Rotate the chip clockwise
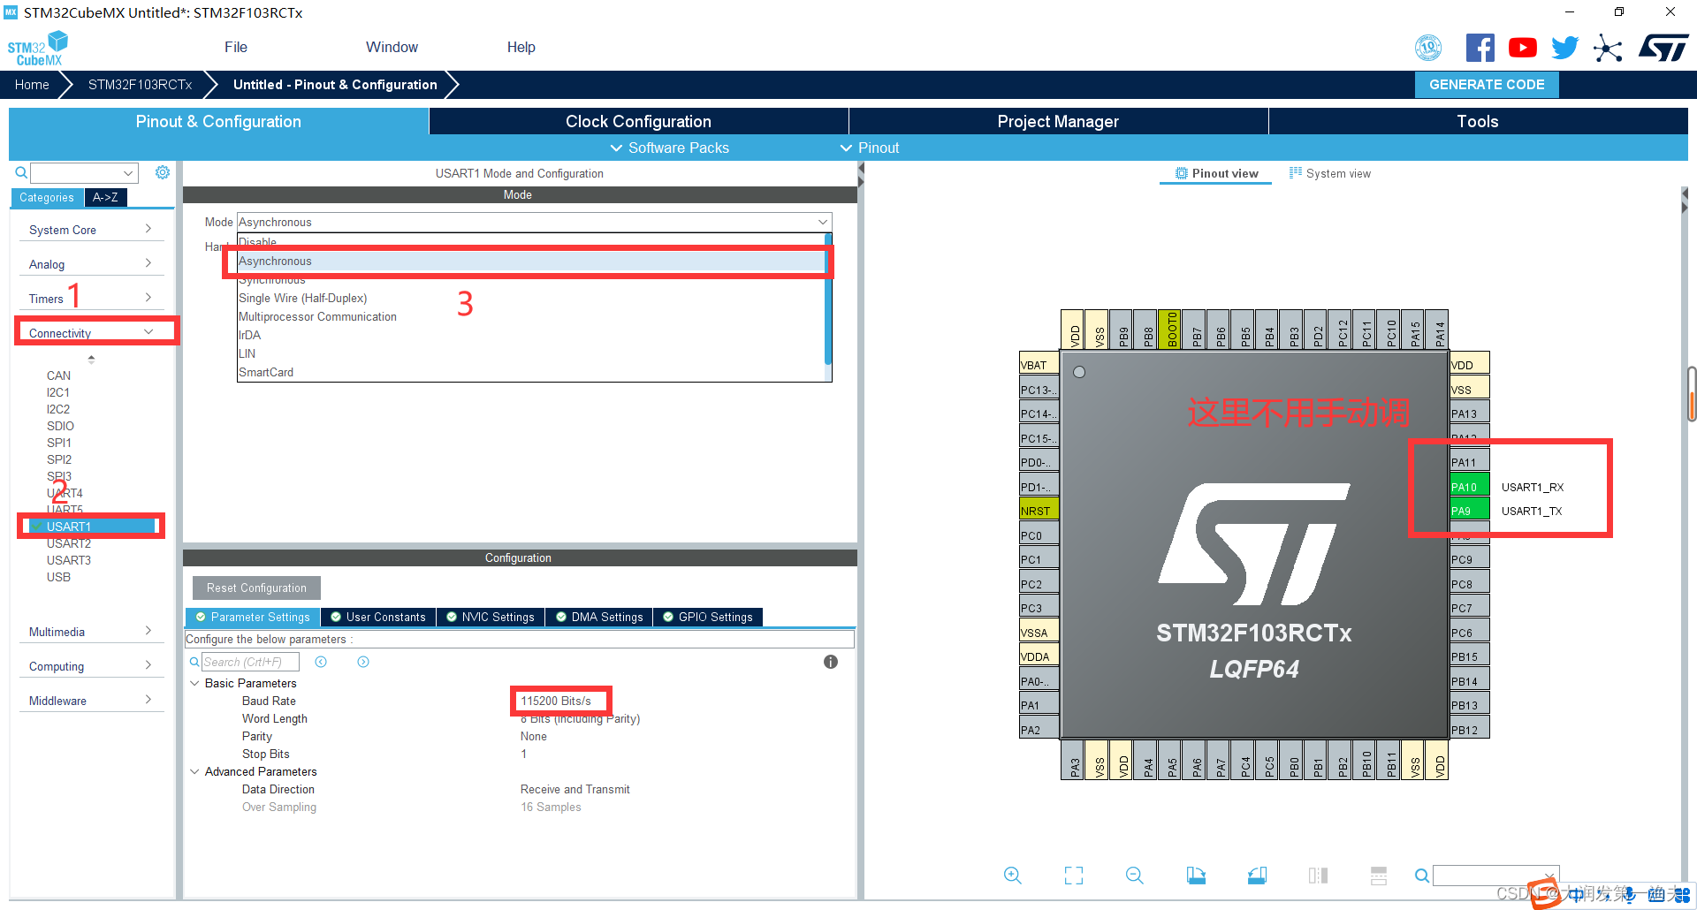The image size is (1697, 910). (1196, 875)
